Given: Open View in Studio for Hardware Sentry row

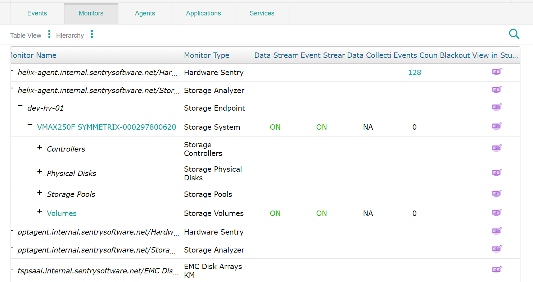Looking at the screenshot, I should [497, 71].
